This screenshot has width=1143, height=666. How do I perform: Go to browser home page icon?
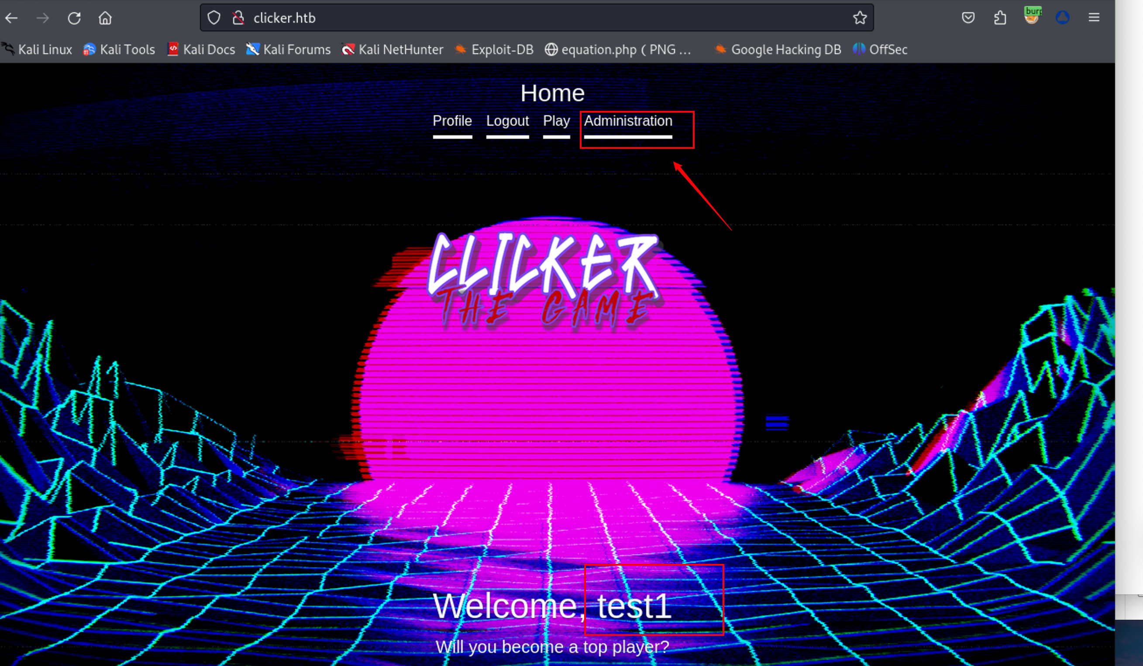(x=105, y=18)
